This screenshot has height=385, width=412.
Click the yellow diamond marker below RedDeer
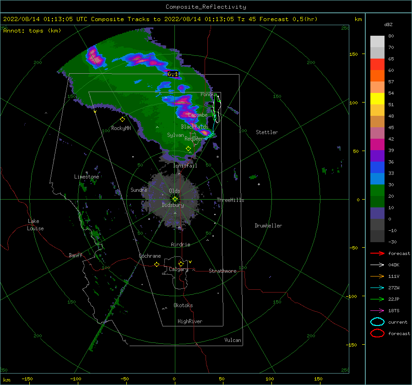coord(188,149)
